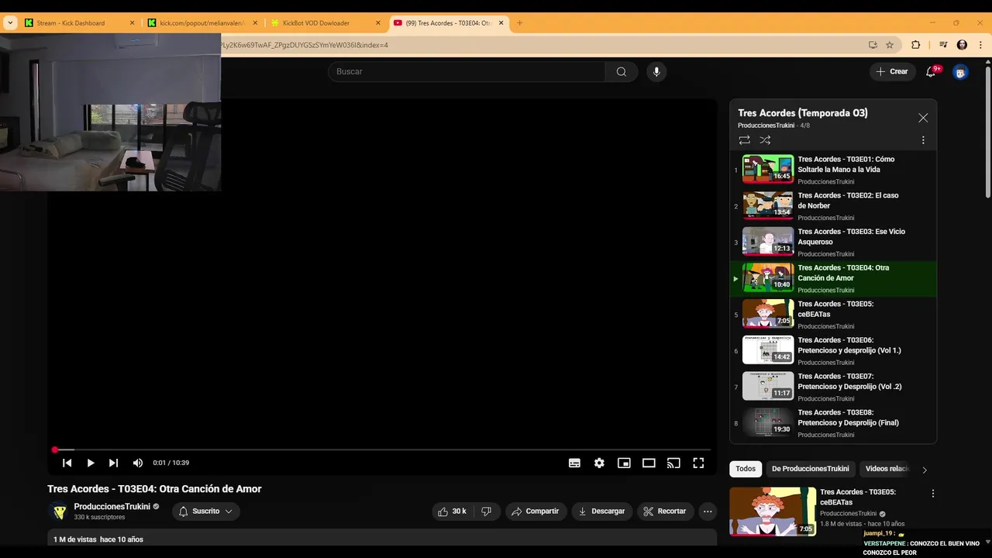992x558 pixels.
Task: Open the recommended T03E05 ceBEATas thumbnail
Action: 773,511
